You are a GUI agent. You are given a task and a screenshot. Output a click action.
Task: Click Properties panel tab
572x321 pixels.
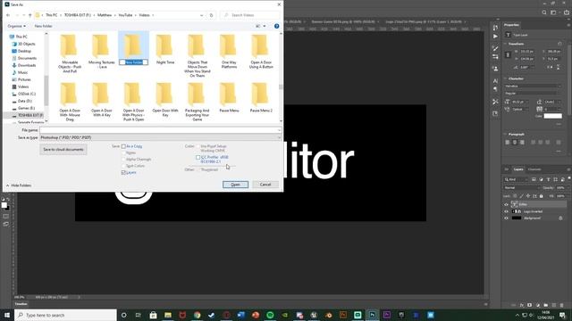coord(511,25)
